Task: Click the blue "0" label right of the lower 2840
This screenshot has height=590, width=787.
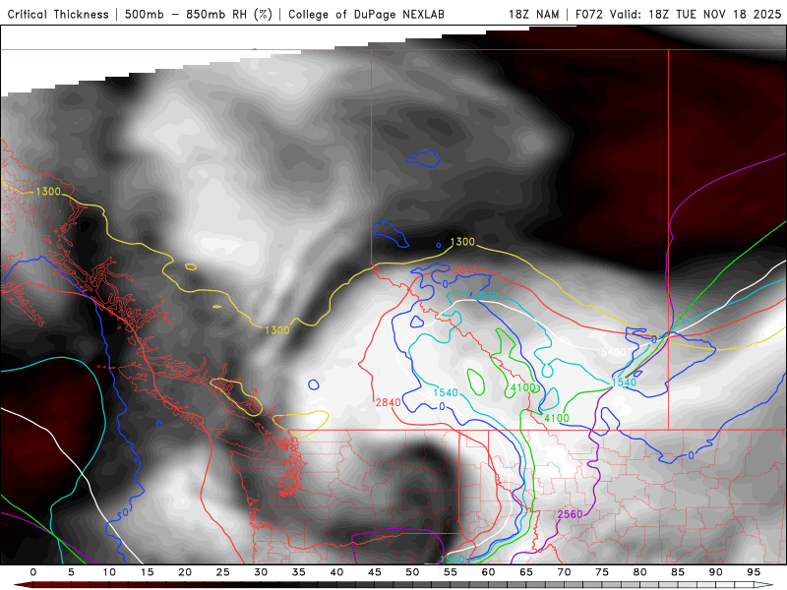Action: pyautogui.click(x=442, y=406)
